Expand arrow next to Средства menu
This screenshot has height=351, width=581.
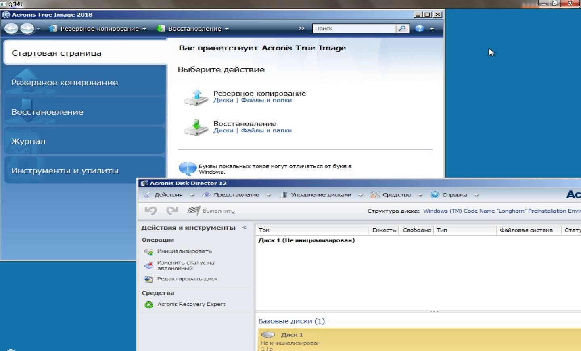420,195
